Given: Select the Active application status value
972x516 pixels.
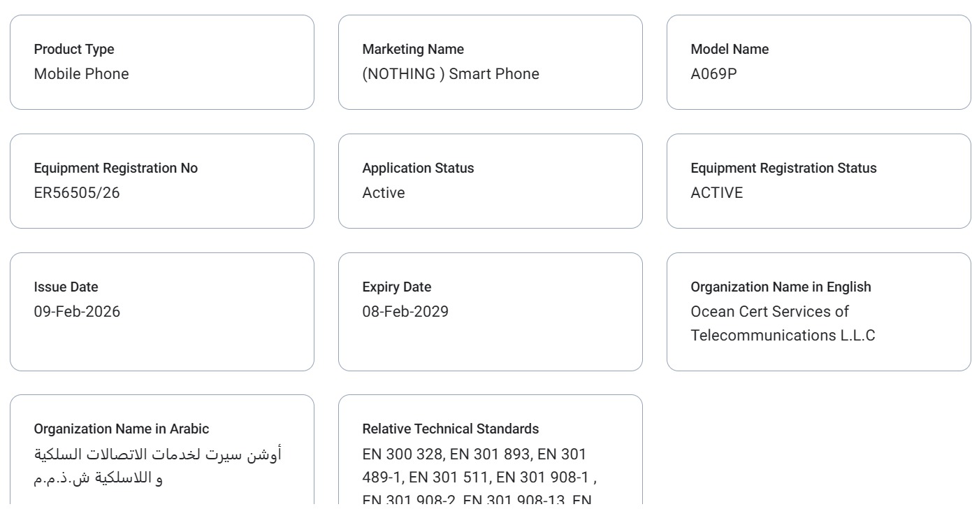Looking at the screenshot, I should (384, 193).
